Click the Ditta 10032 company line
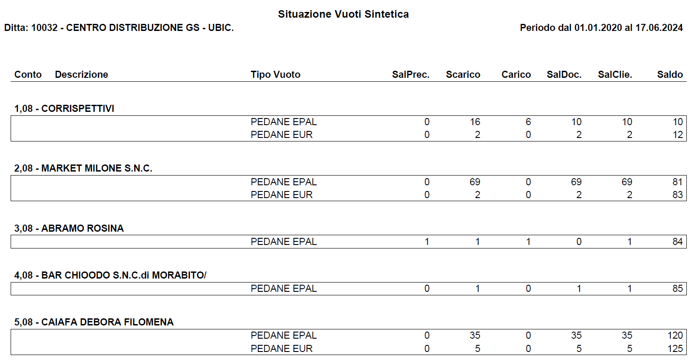This screenshot has width=693, height=363. tap(119, 27)
